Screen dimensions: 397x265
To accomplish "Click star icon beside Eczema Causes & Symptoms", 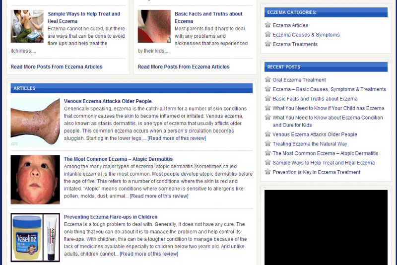I will (267, 34).
